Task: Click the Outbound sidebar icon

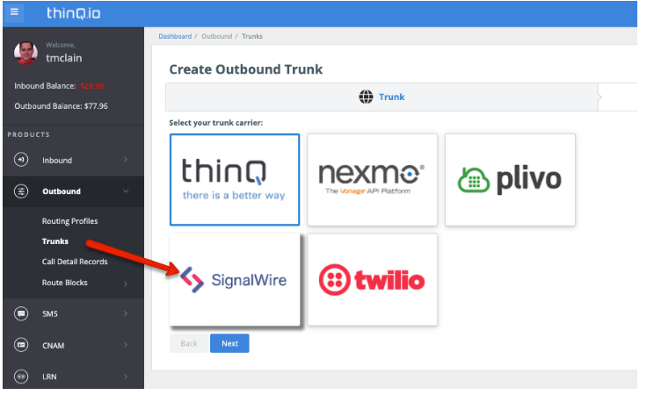Action: click(20, 191)
